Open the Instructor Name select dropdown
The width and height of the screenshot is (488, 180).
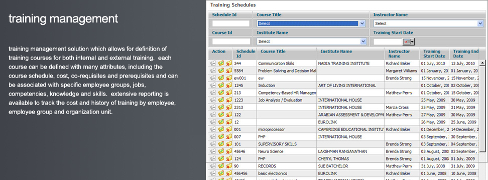pos(428,23)
